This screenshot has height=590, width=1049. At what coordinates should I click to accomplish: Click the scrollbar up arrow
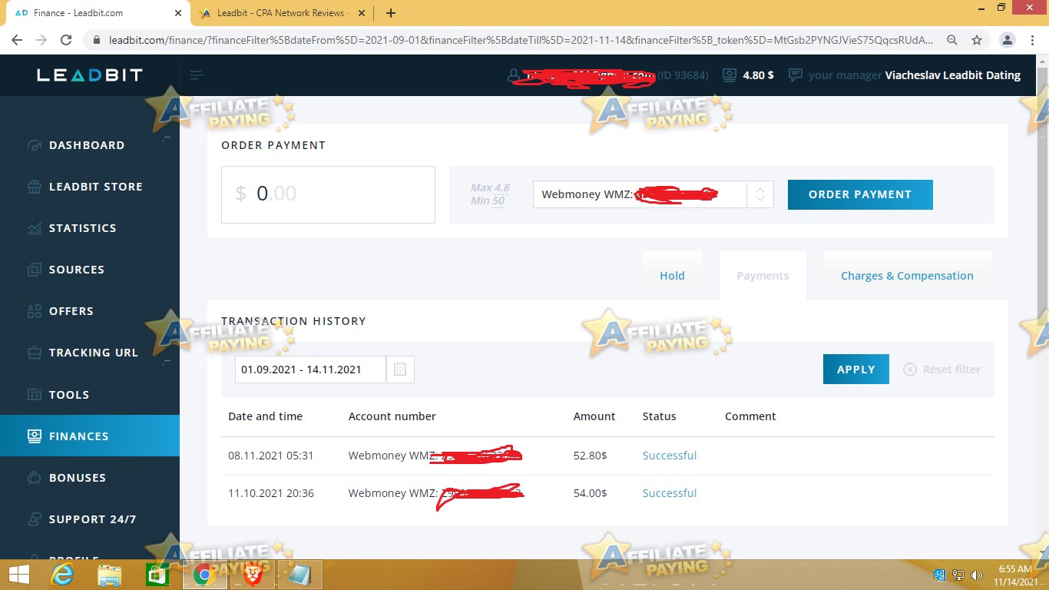(x=1042, y=61)
